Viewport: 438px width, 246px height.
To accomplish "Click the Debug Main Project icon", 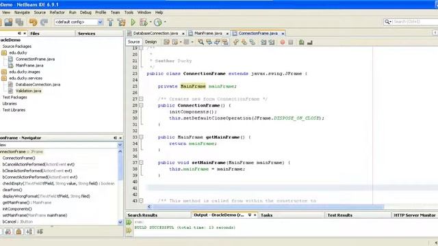I will click(x=144, y=22).
